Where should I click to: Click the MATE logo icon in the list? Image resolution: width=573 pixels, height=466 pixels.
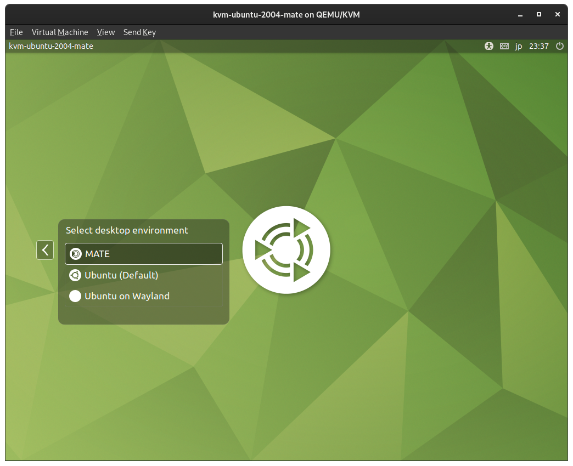(x=76, y=254)
